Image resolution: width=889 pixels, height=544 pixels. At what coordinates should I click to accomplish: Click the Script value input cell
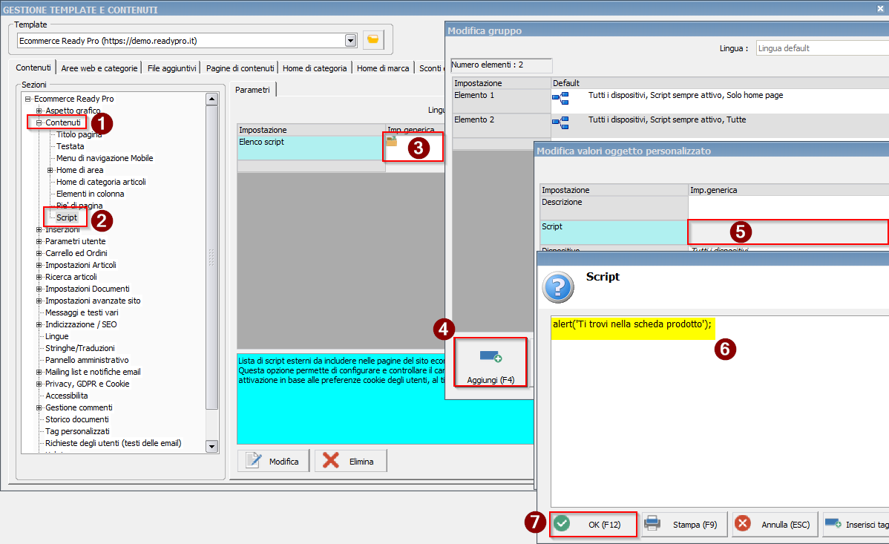point(788,231)
